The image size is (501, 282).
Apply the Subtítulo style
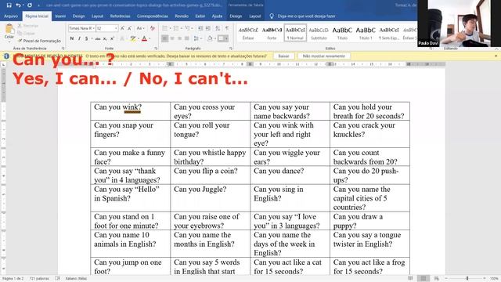[319, 33]
